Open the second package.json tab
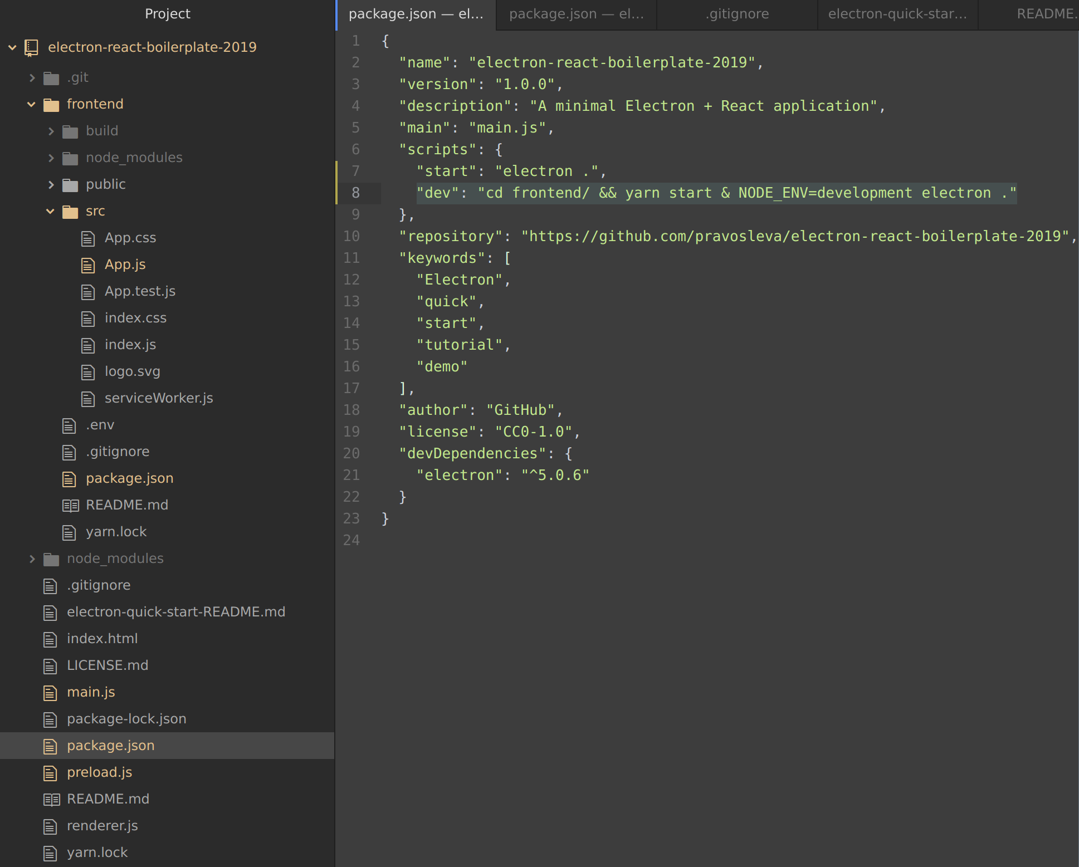This screenshot has height=867, width=1079. (x=576, y=14)
